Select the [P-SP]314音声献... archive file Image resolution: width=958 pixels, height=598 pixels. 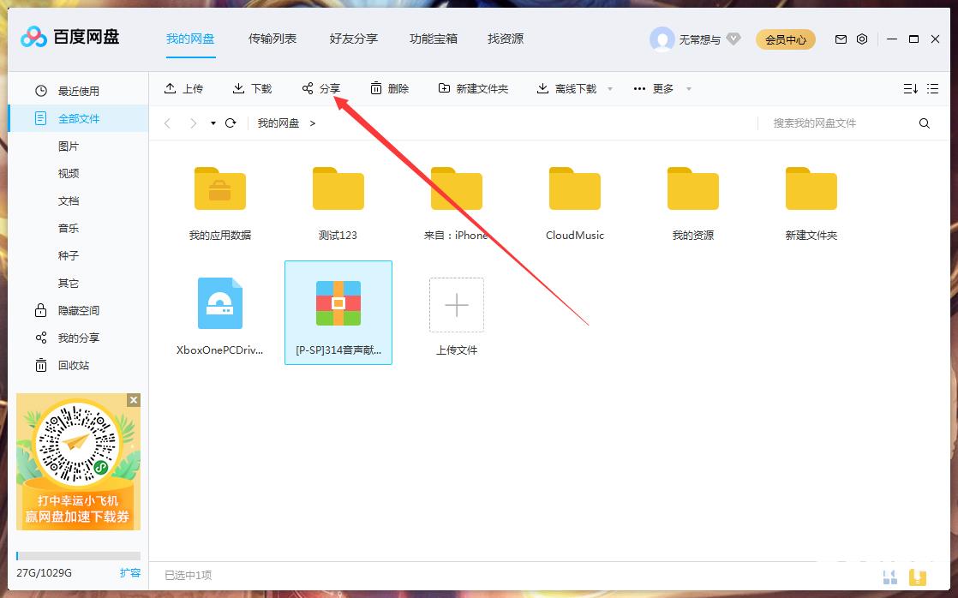pos(338,313)
